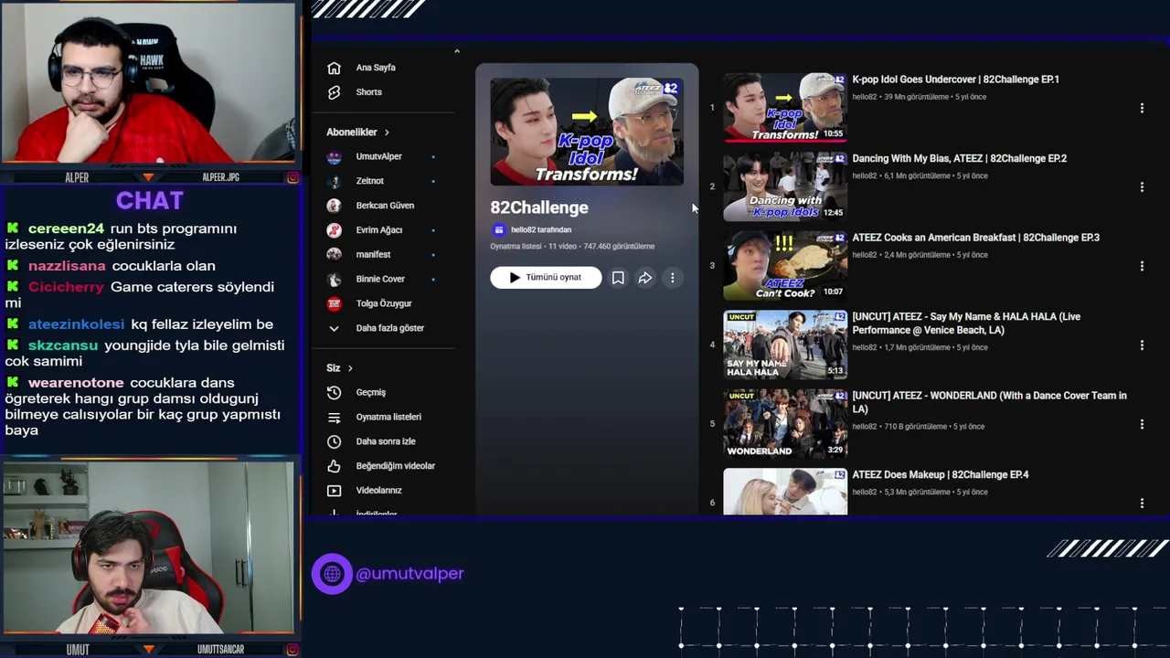This screenshot has height=658, width=1170.
Task: Open options for ATEEZ Cooks American Breakfast
Action: pyautogui.click(x=1142, y=266)
